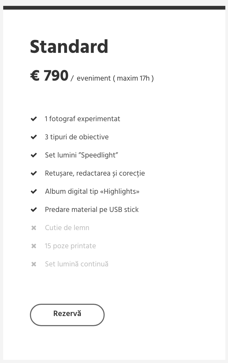228x363 pixels.
Task: Reserve the package with Rezervă button
Action: coord(67,315)
